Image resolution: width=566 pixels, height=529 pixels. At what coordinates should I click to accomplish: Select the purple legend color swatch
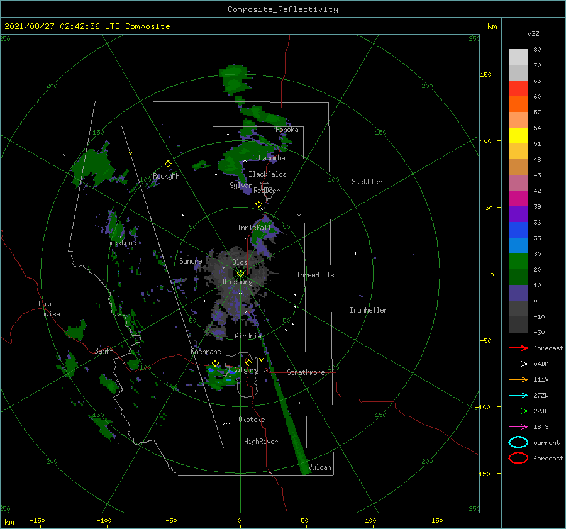pyautogui.click(x=518, y=214)
